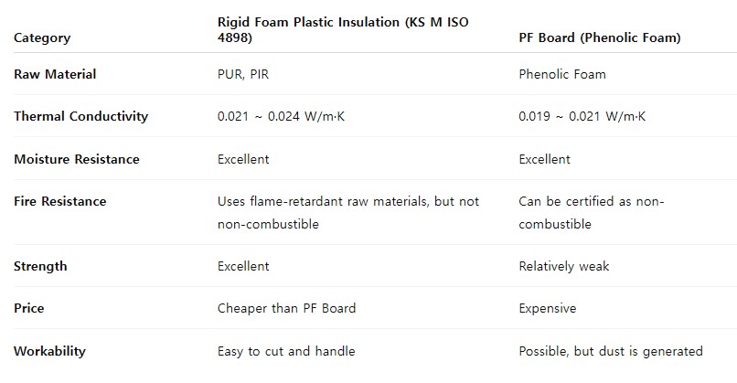737x383 pixels.
Task: Click the Cheaper than PF Board cell
Action: point(286,308)
